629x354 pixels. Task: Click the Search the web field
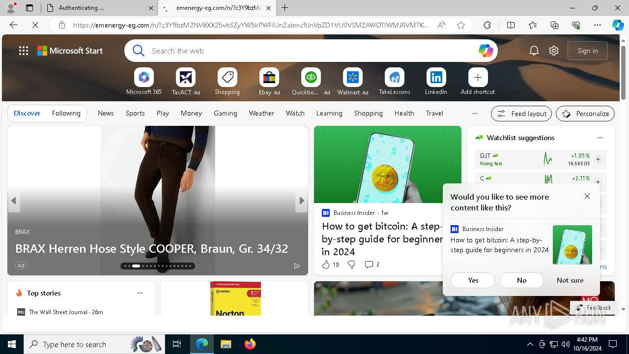311,51
